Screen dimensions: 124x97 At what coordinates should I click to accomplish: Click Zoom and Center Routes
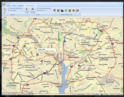coord(44,8)
